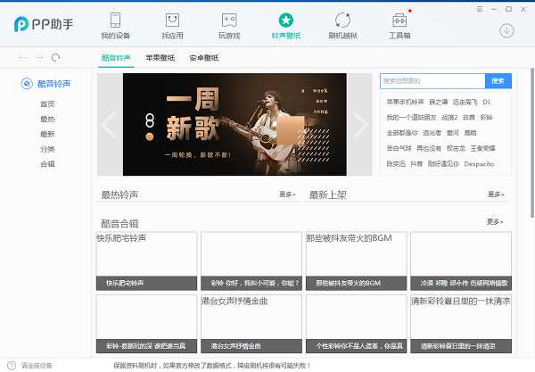535x372 pixels.
Task: Open the 个性彩铃你不是人渣 album card
Action: click(x=356, y=324)
